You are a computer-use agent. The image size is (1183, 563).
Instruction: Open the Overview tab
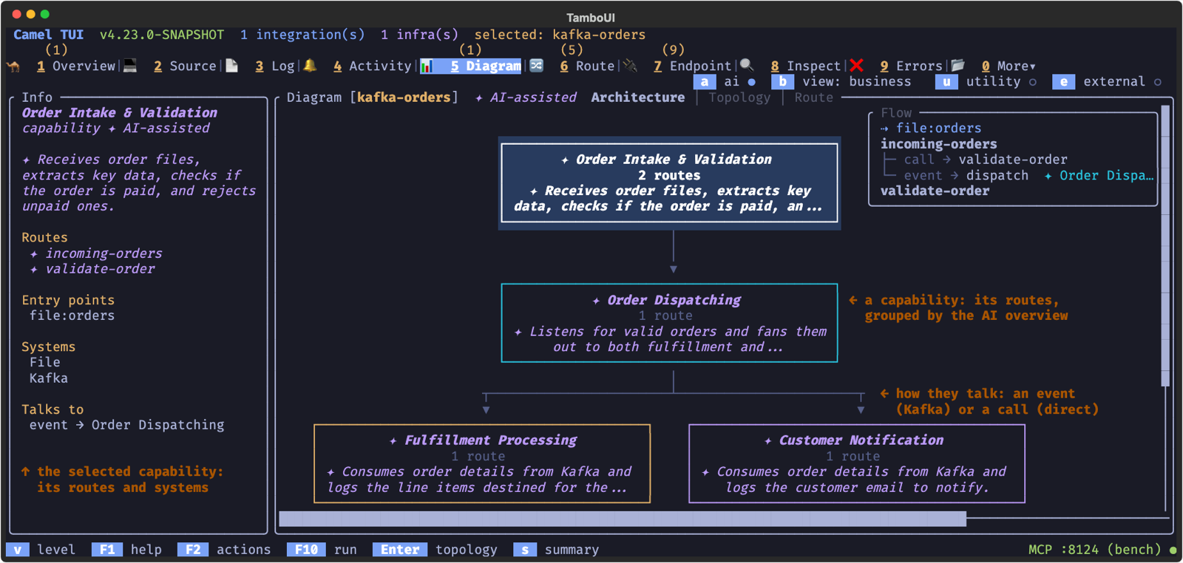[x=76, y=66]
